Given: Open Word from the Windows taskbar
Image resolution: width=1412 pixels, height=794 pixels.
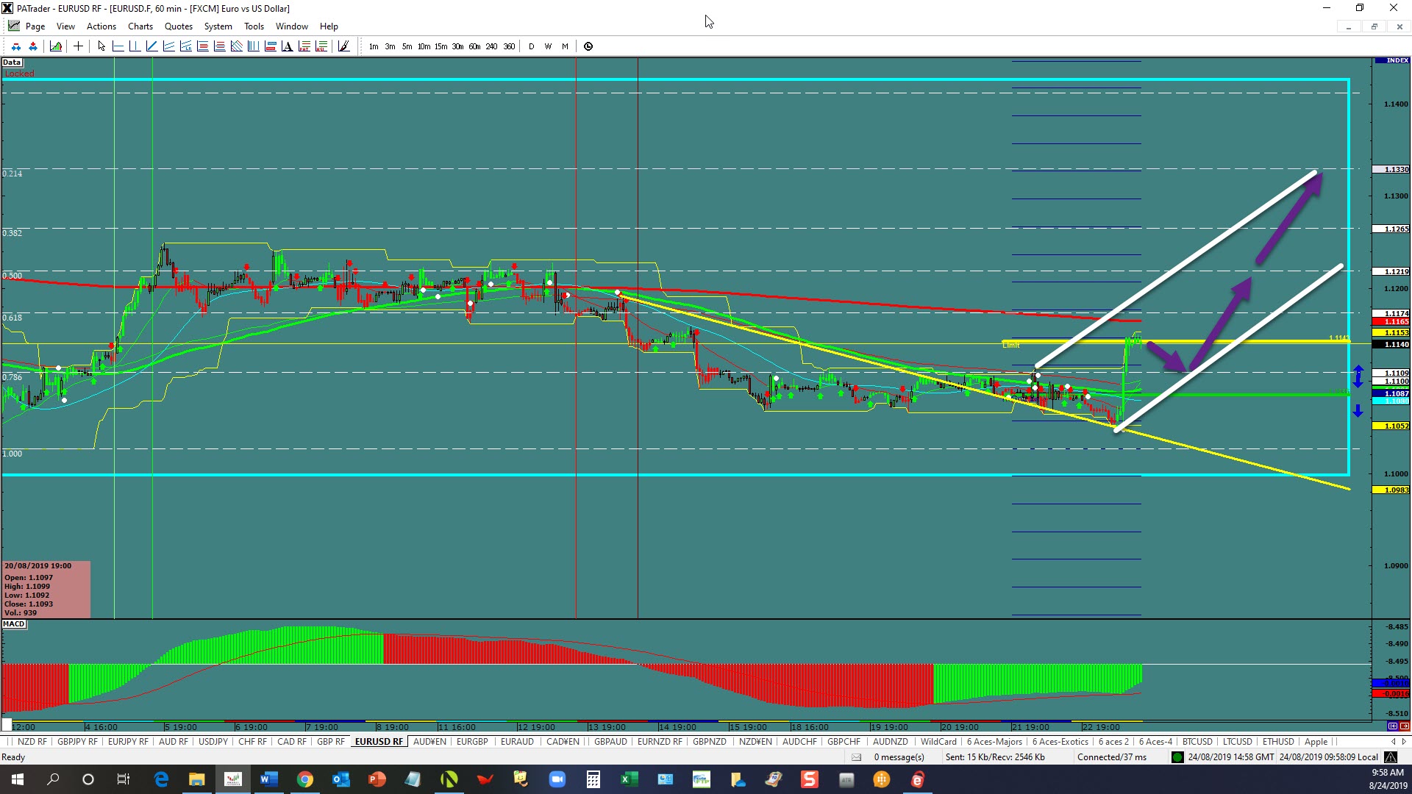Looking at the screenshot, I should point(268,779).
